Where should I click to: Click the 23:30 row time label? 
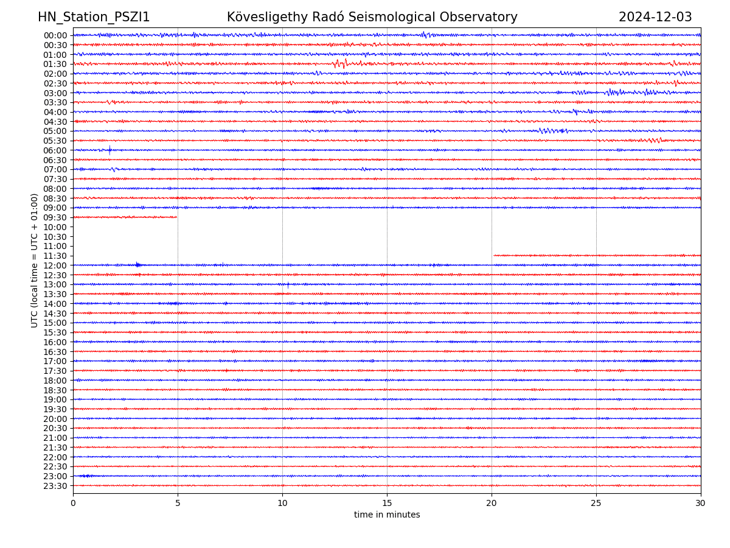[x=55, y=486]
